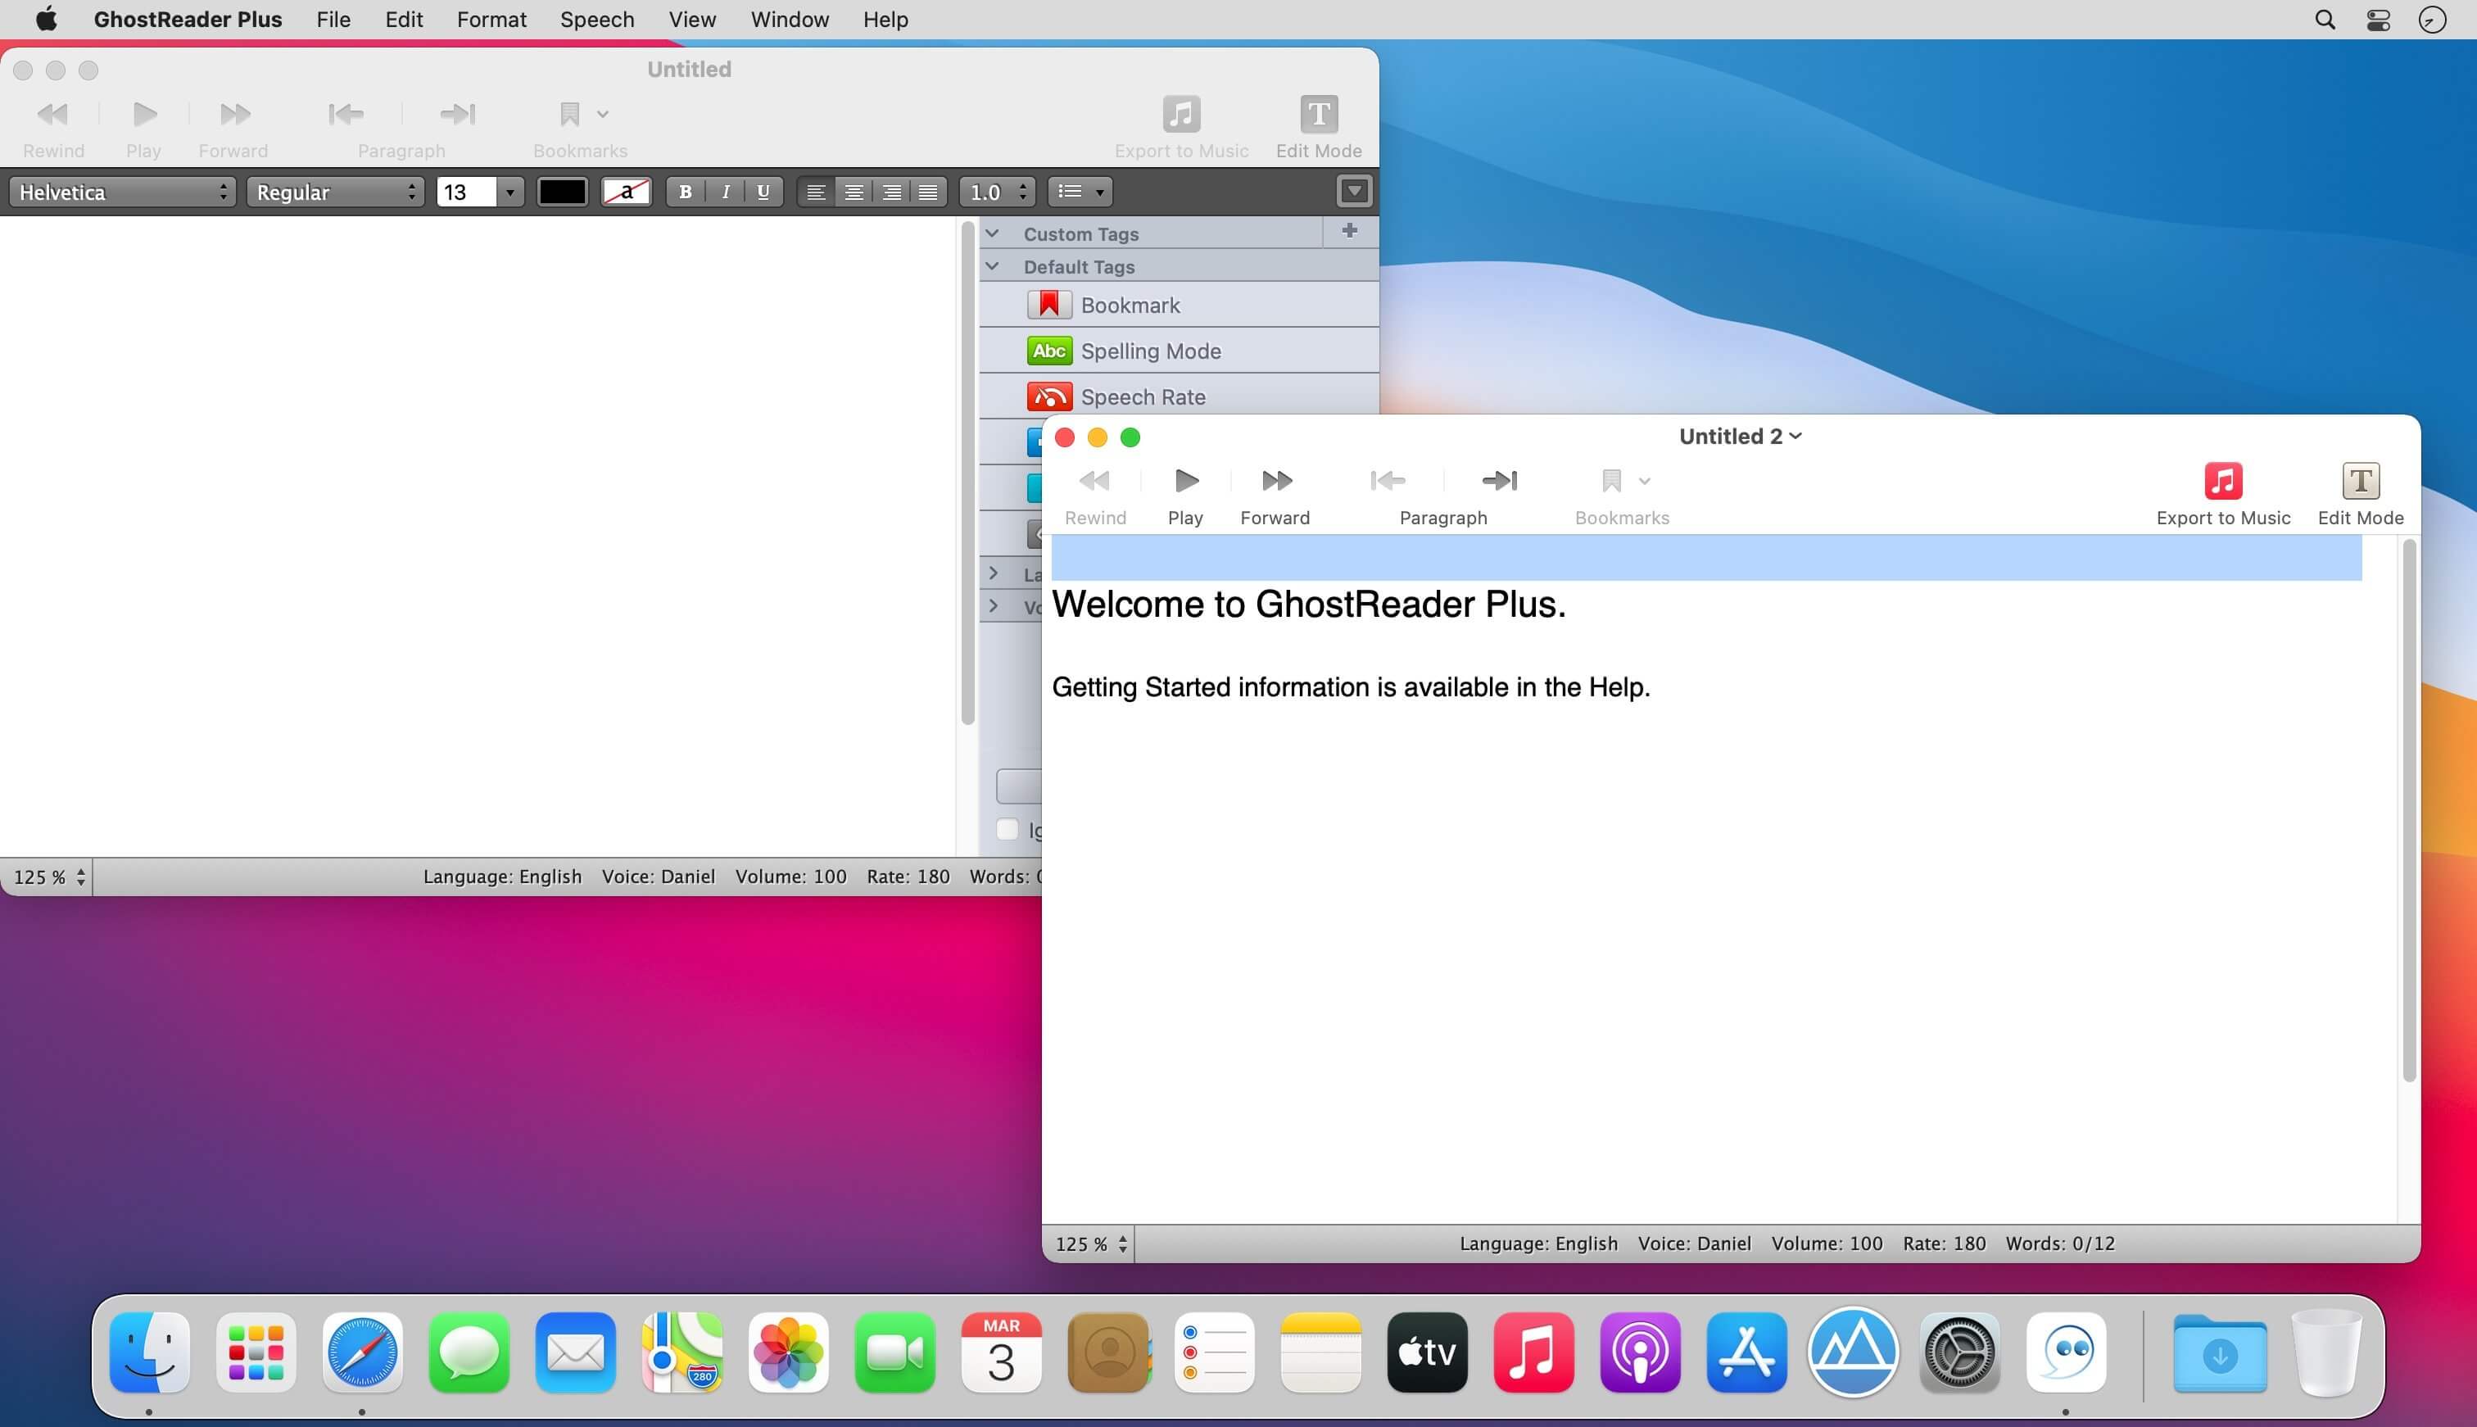Click Rewind in the Untitled 2 window
2477x1427 pixels.
1094,481
